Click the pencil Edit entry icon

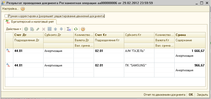(38, 29)
